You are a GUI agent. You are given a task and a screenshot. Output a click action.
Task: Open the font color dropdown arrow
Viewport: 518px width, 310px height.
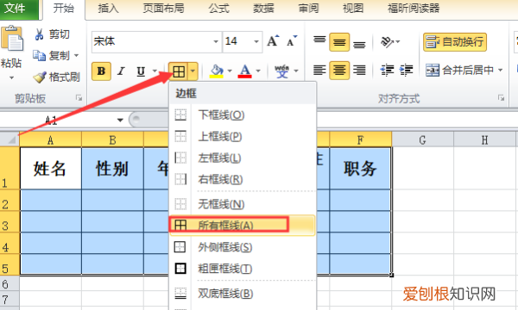point(258,71)
